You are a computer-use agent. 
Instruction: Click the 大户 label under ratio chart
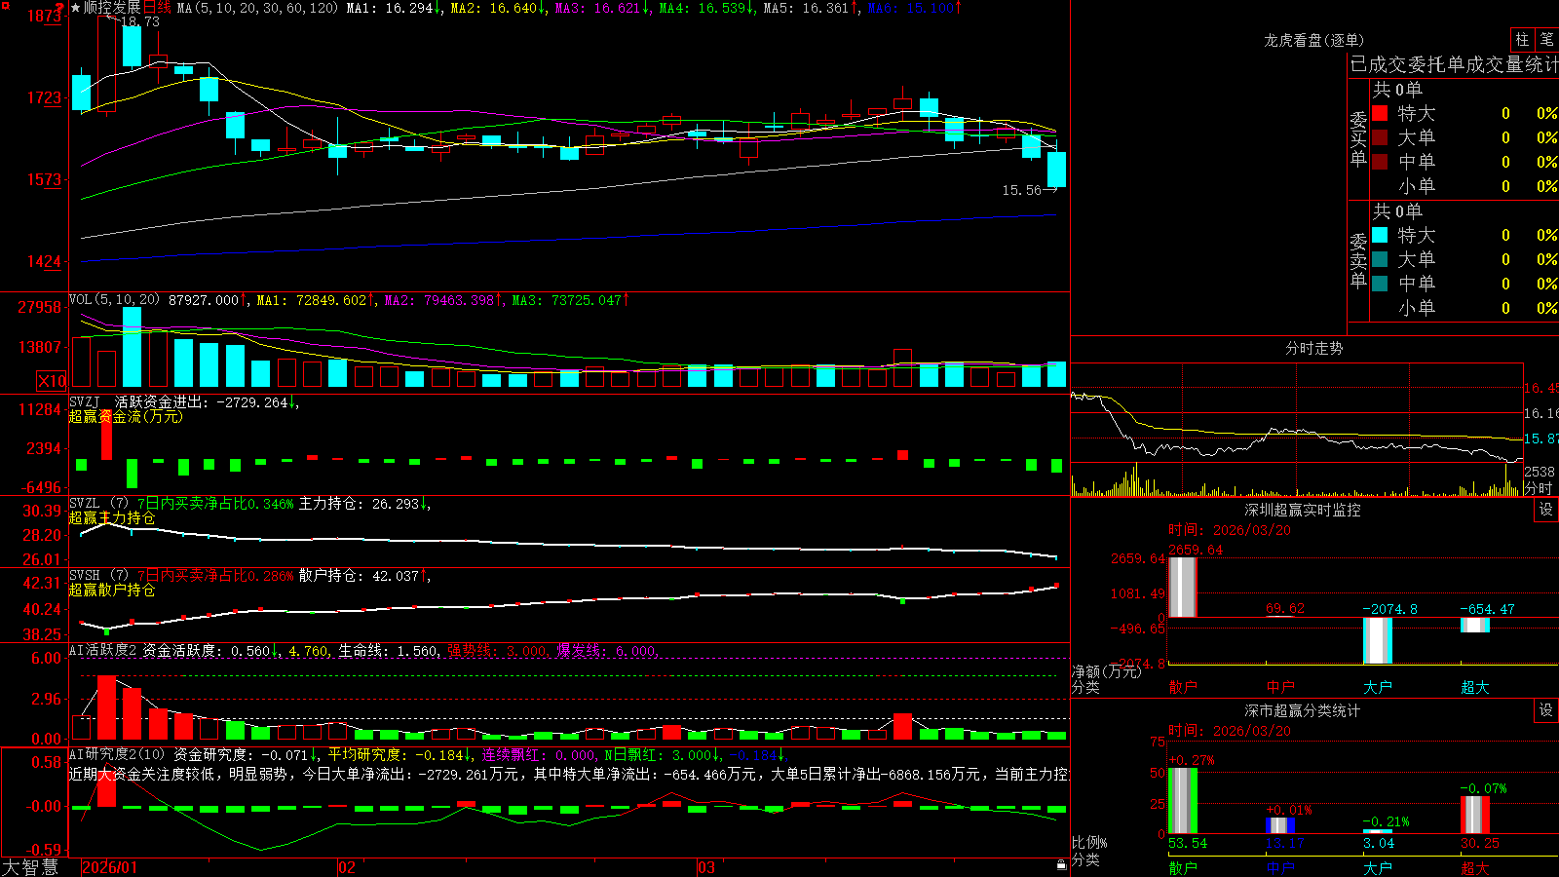[1377, 867]
